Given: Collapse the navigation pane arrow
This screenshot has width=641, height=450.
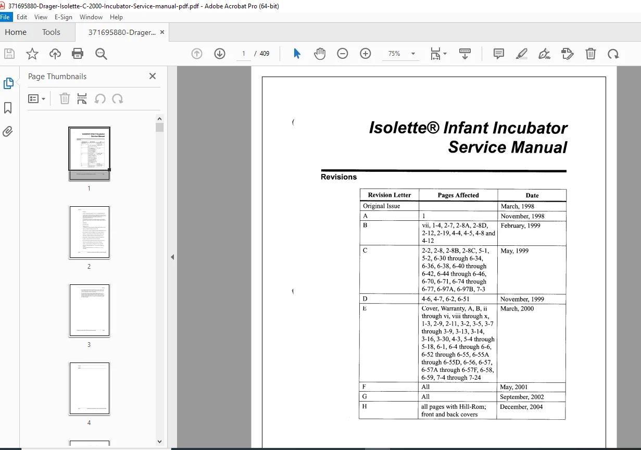Looking at the screenshot, I should coord(172,257).
